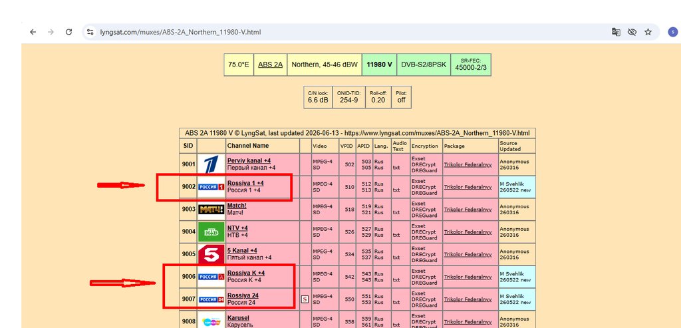Click the red 5 Kanal logo
The width and height of the screenshot is (681, 328).
click(211, 255)
